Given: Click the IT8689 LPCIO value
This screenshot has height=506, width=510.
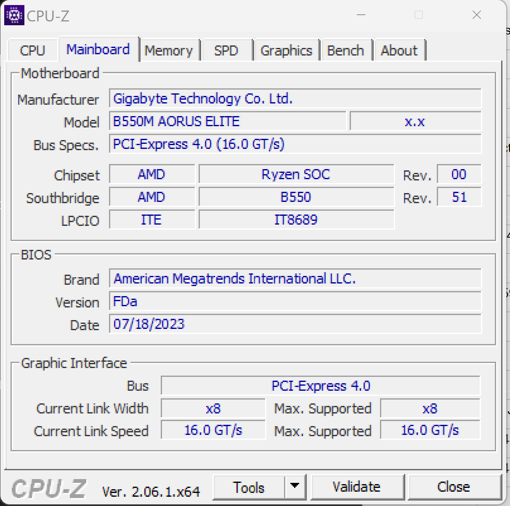Looking at the screenshot, I should click(296, 220).
